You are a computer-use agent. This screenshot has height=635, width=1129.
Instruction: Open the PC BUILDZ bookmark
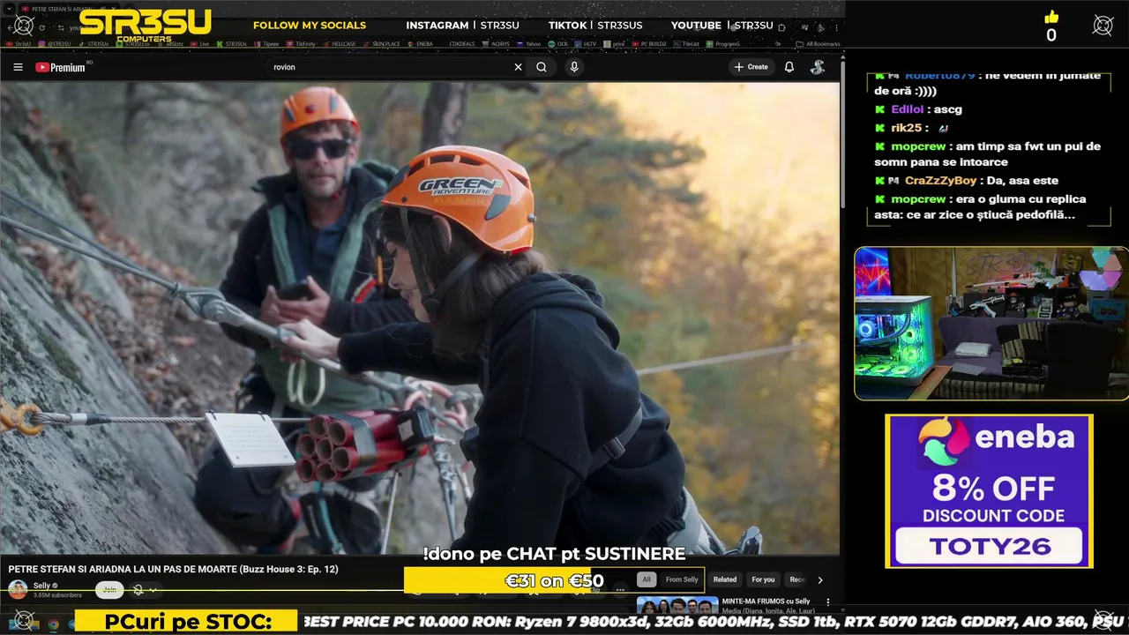[x=649, y=44]
